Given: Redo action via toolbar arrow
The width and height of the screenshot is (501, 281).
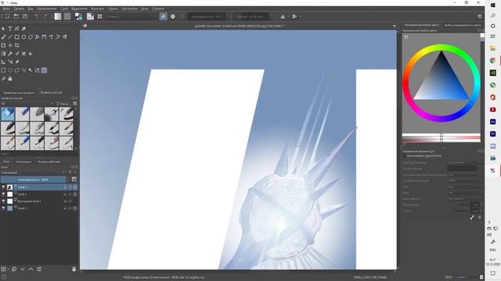Looking at the screenshot, I should coord(45,16).
